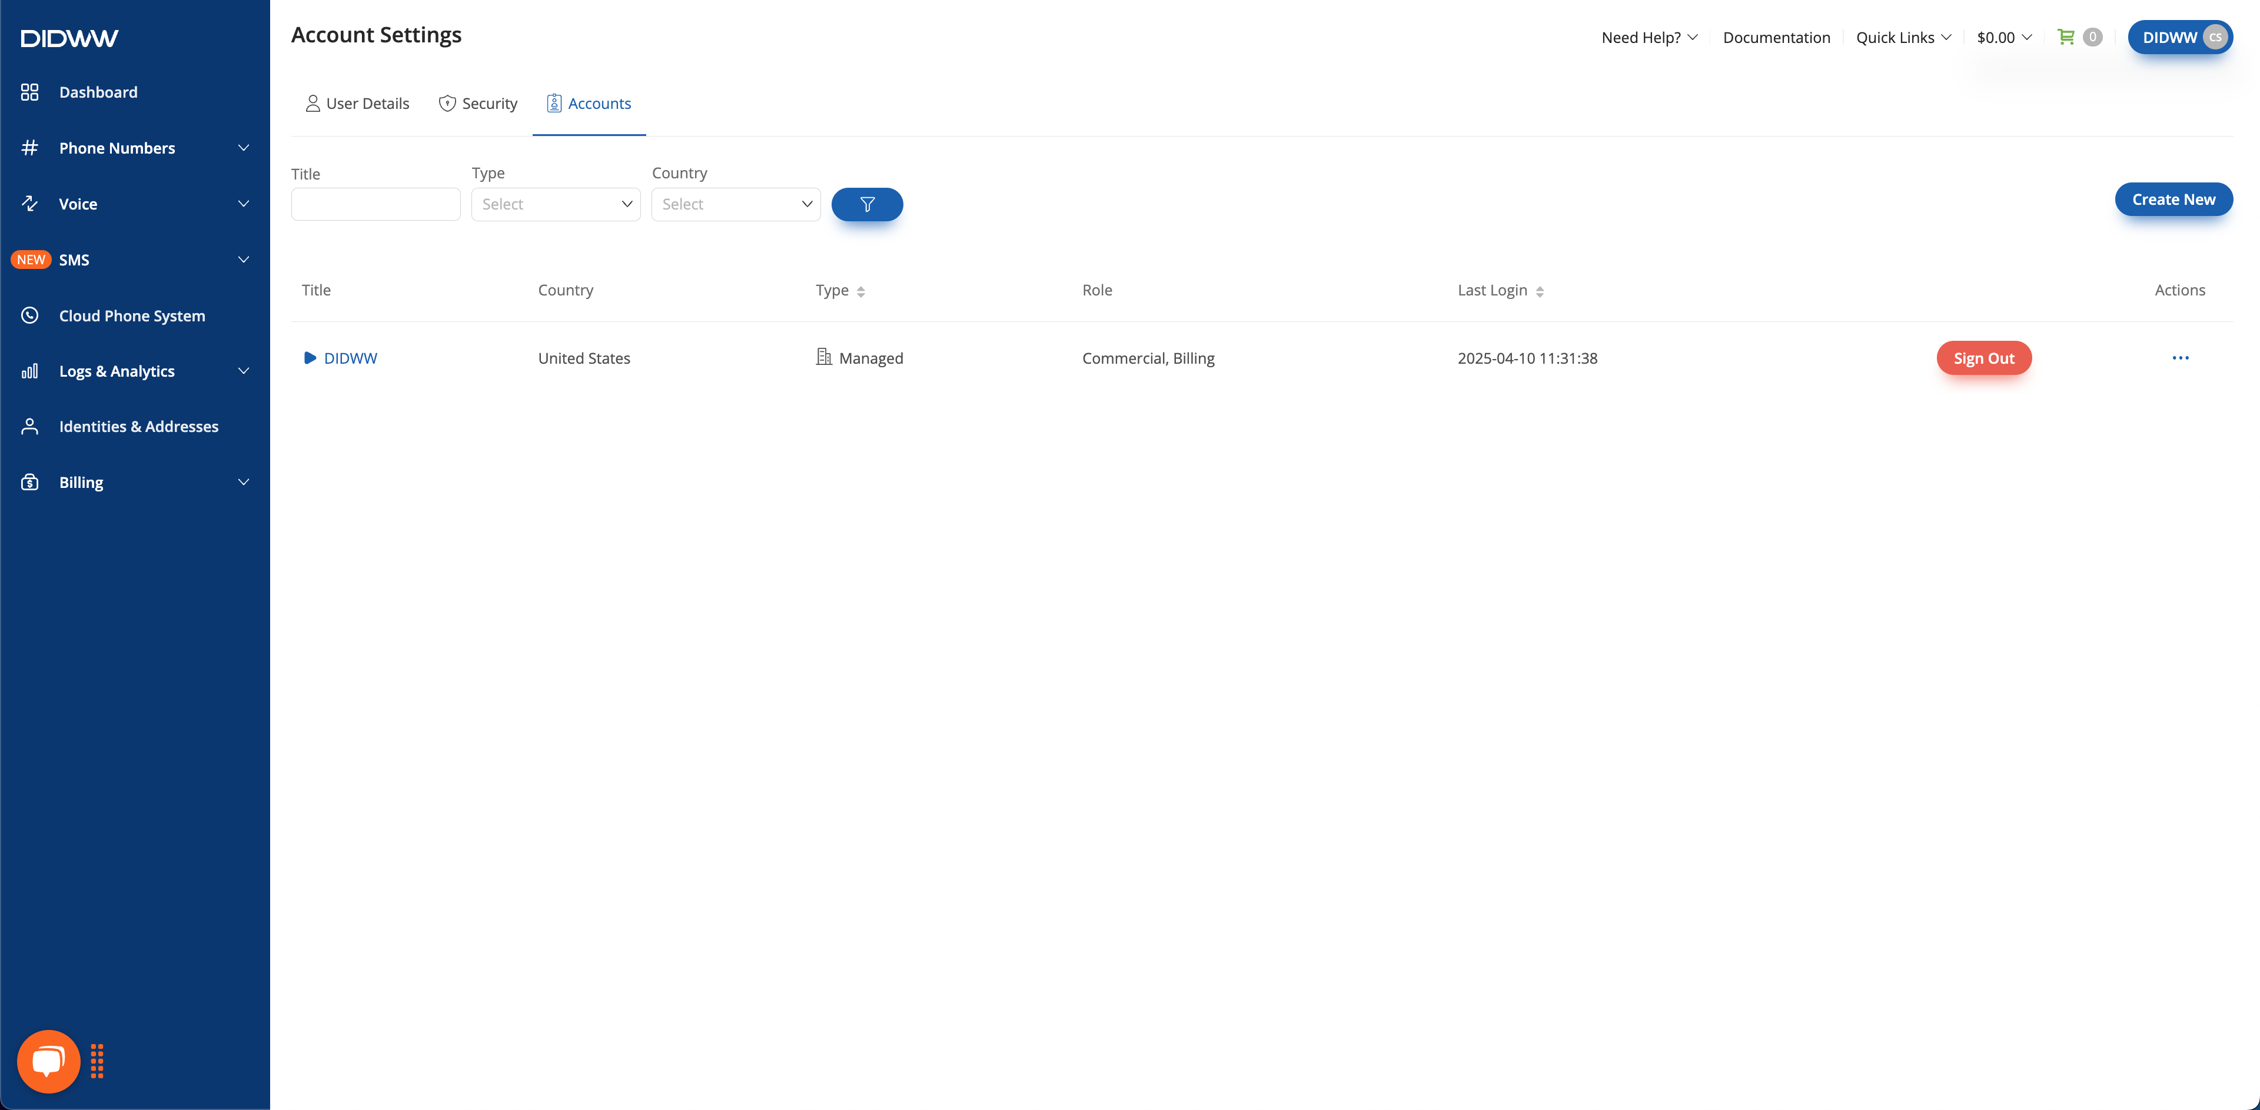
Task: Select the Accounts tab
Action: pos(590,104)
